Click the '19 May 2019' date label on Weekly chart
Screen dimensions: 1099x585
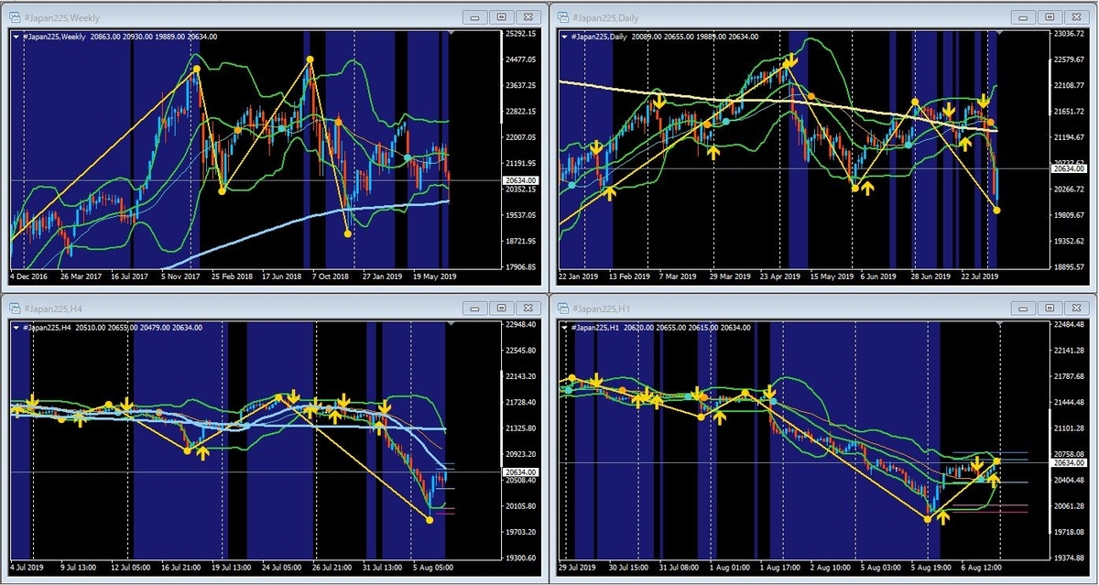(x=434, y=276)
